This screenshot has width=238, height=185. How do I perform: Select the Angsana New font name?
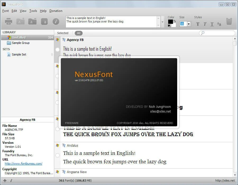[x=77, y=172]
